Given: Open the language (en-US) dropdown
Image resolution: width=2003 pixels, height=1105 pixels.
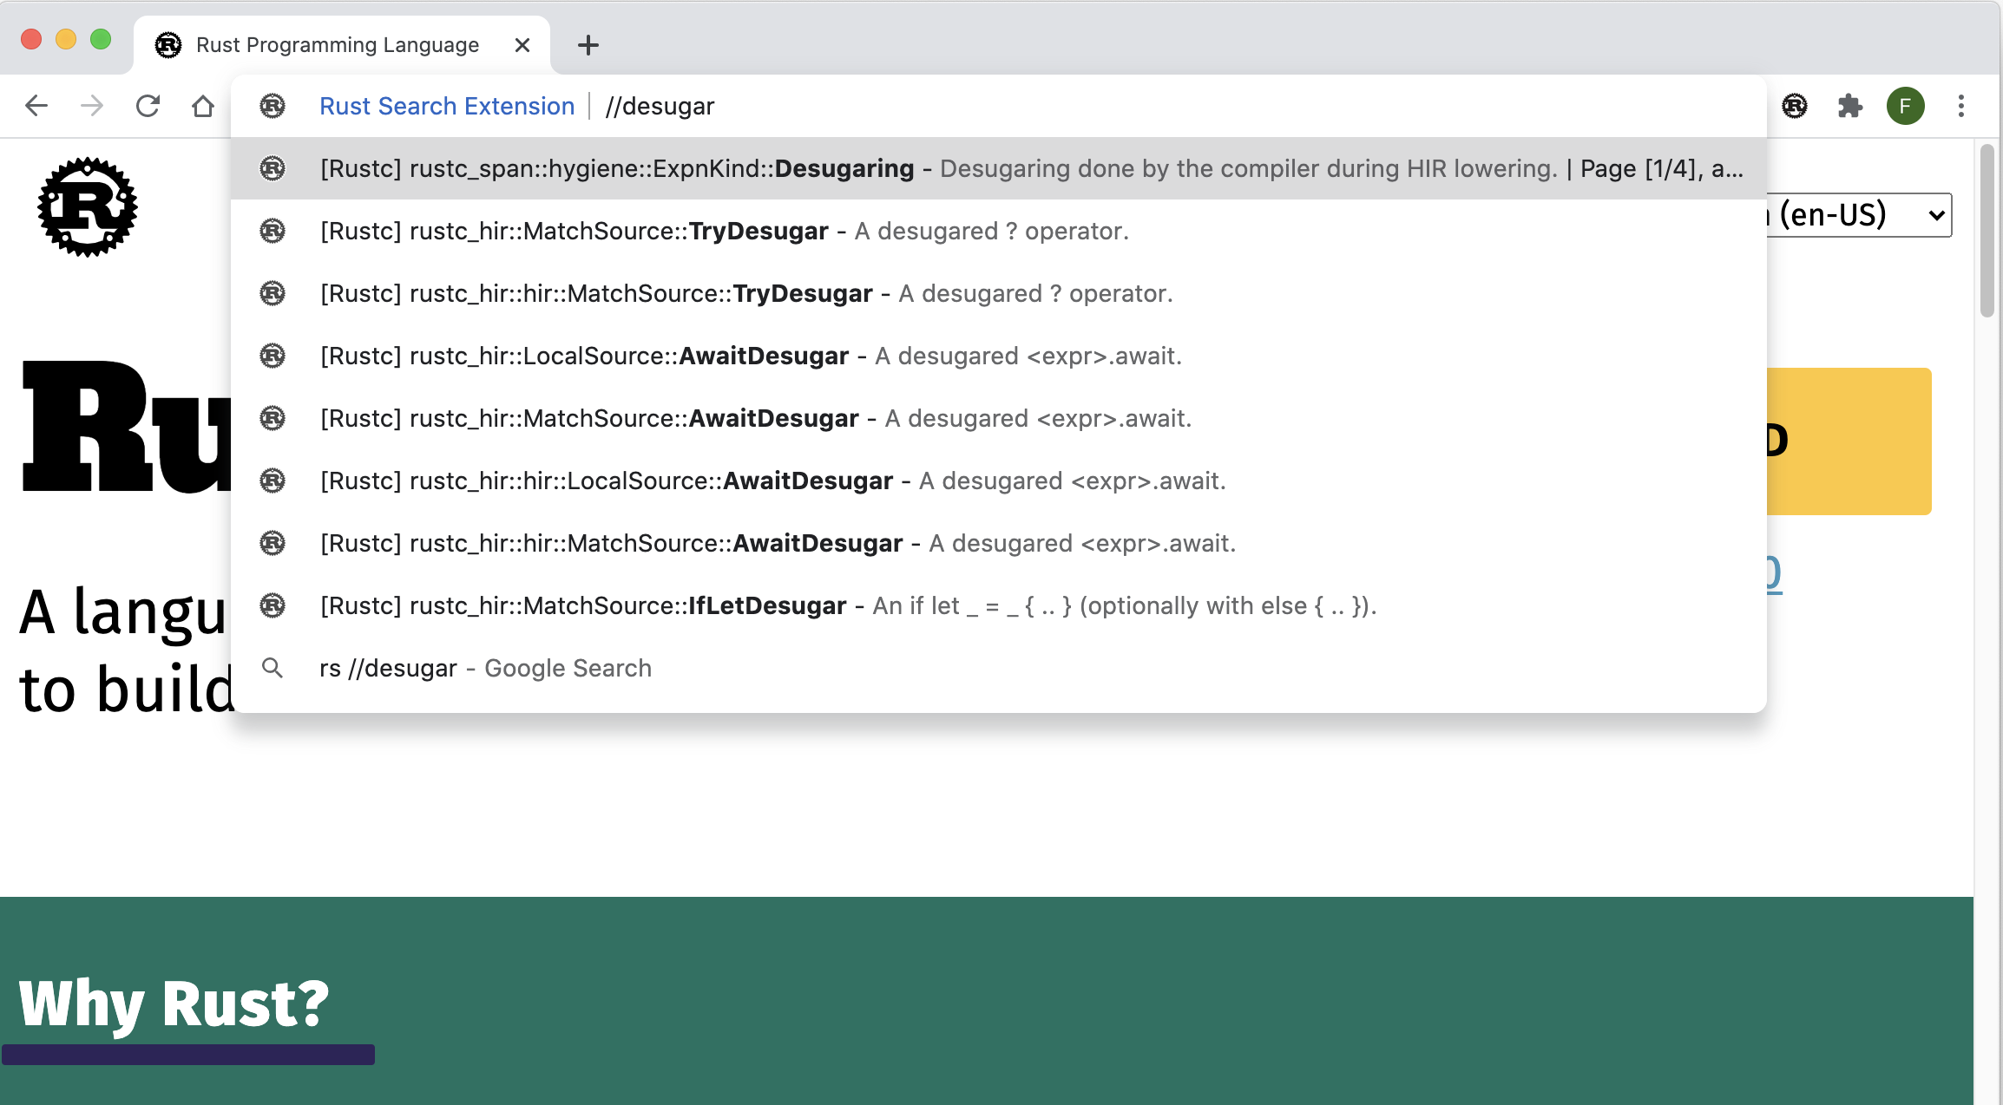Looking at the screenshot, I should (x=1859, y=215).
